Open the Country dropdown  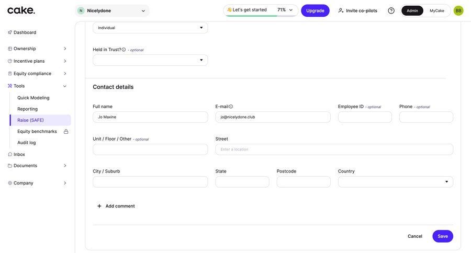point(395,181)
